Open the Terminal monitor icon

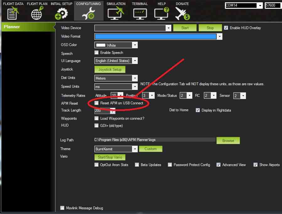coord(140,13)
